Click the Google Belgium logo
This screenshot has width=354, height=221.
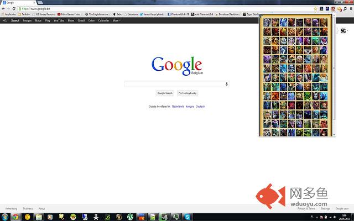[x=177, y=66]
